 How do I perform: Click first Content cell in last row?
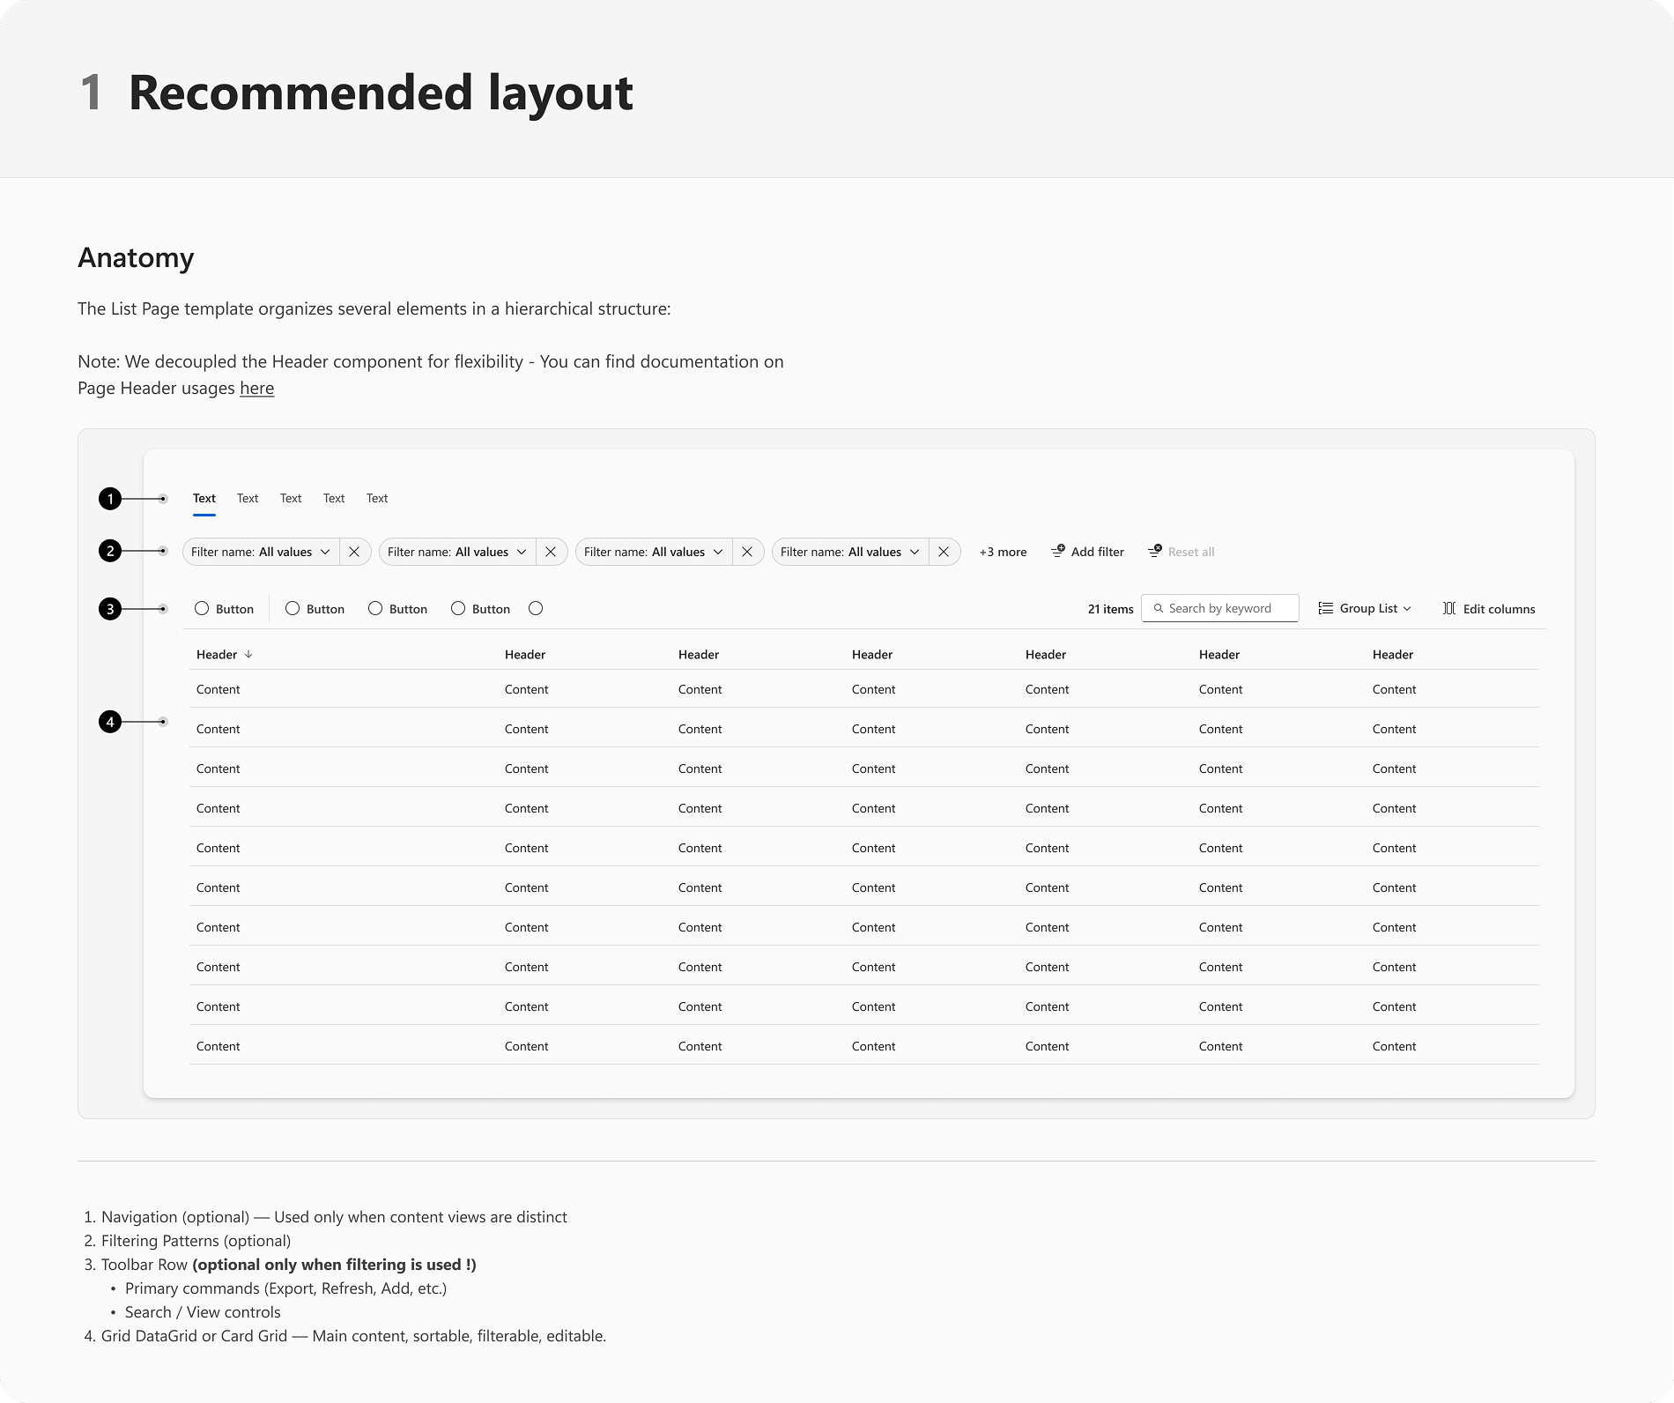click(219, 1046)
